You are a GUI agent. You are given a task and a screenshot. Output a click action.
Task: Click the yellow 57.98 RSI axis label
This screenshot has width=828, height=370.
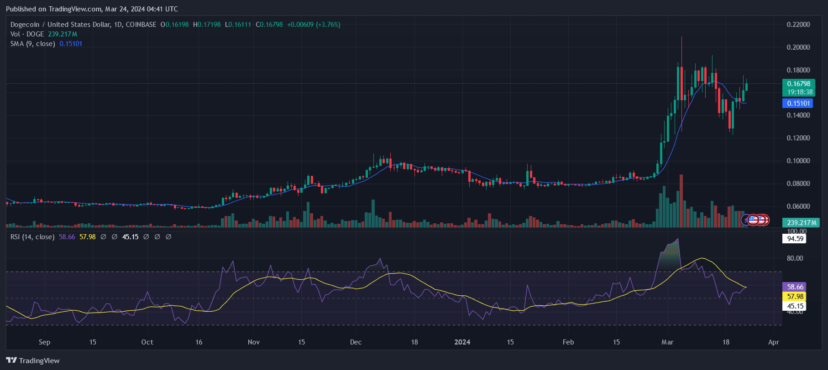click(795, 297)
